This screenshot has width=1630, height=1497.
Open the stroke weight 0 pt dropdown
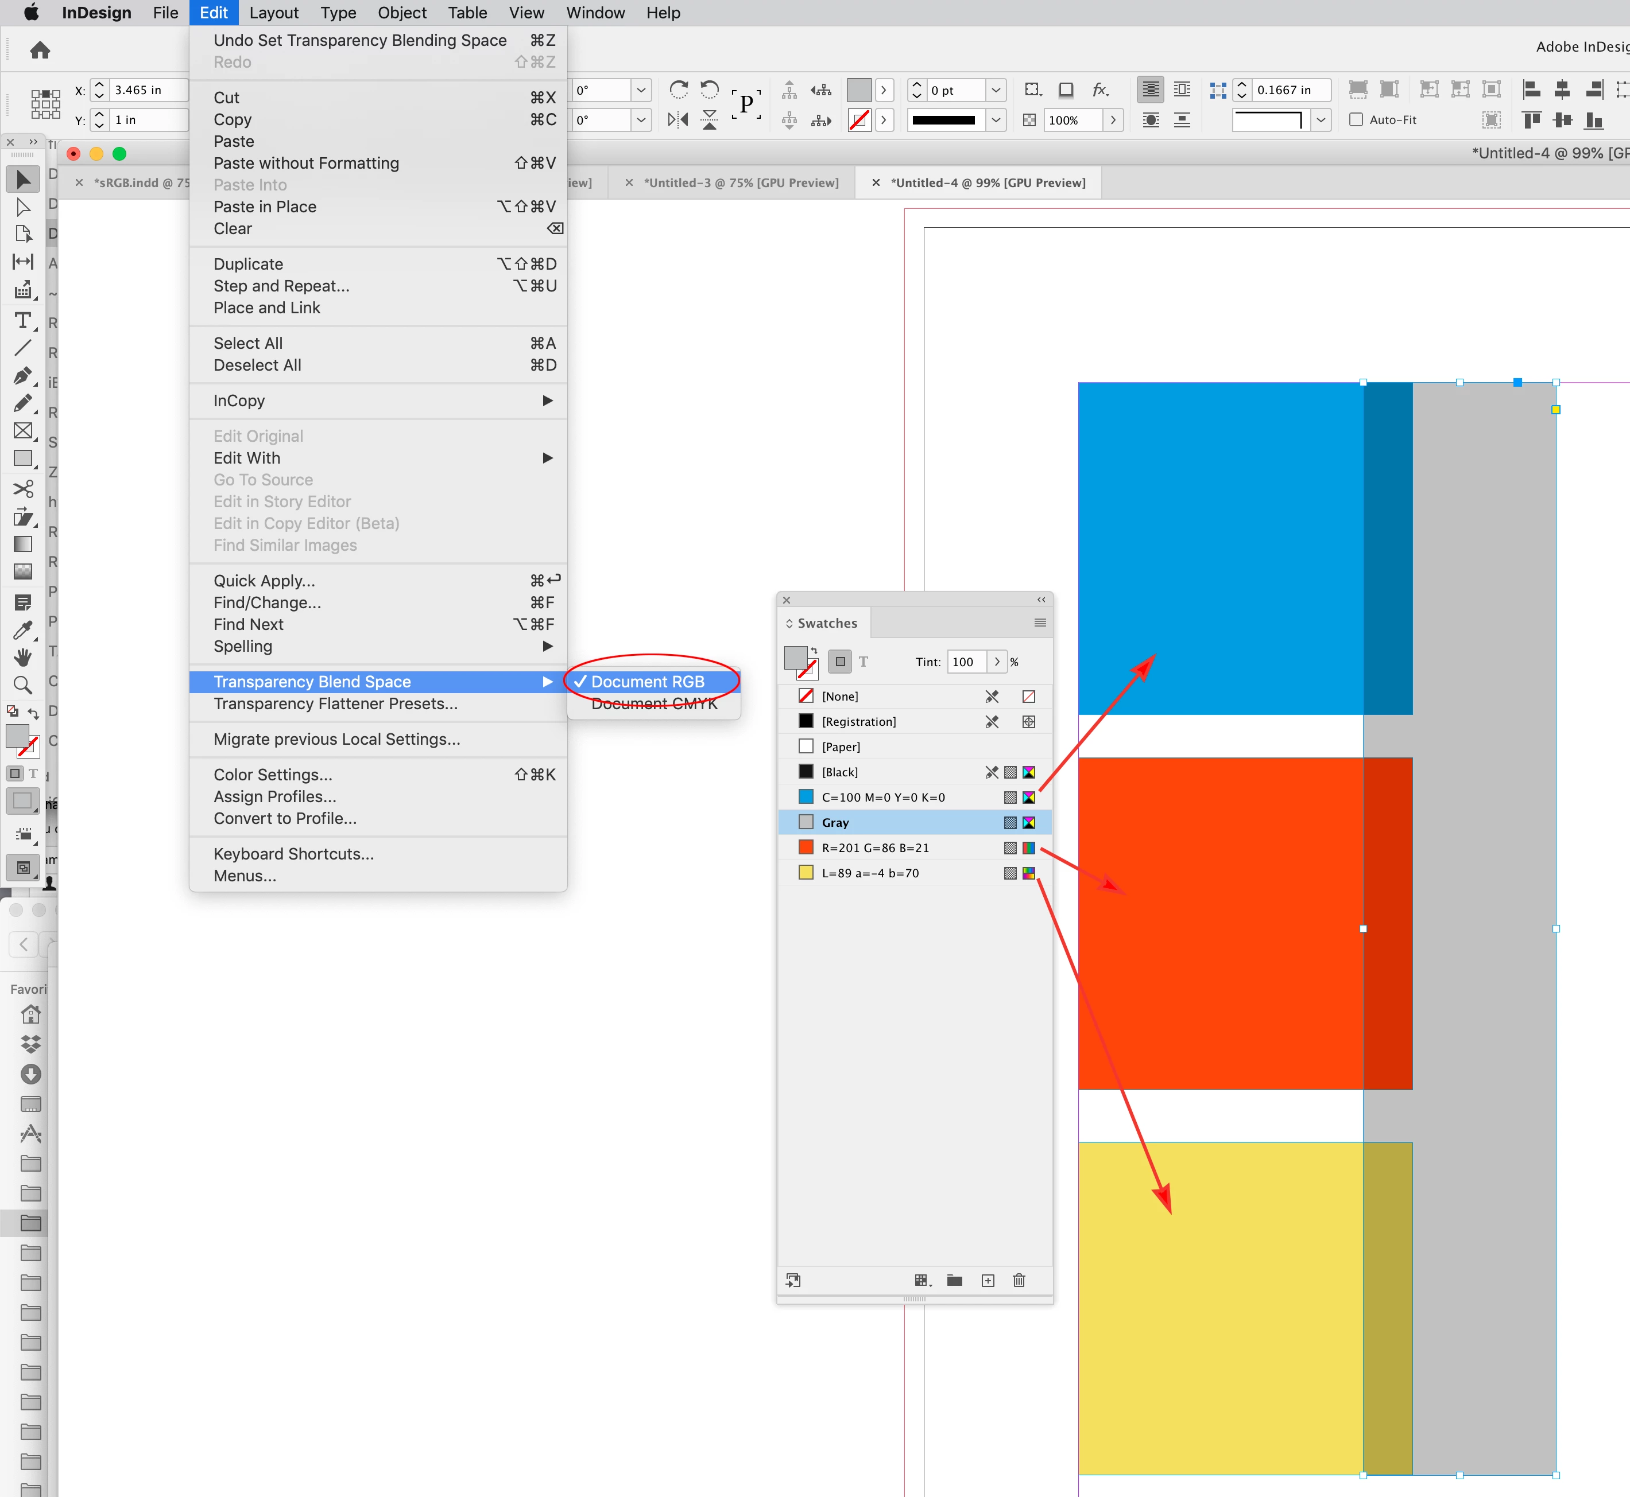point(996,90)
